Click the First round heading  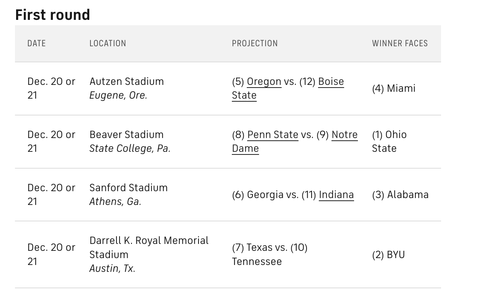tap(52, 15)
